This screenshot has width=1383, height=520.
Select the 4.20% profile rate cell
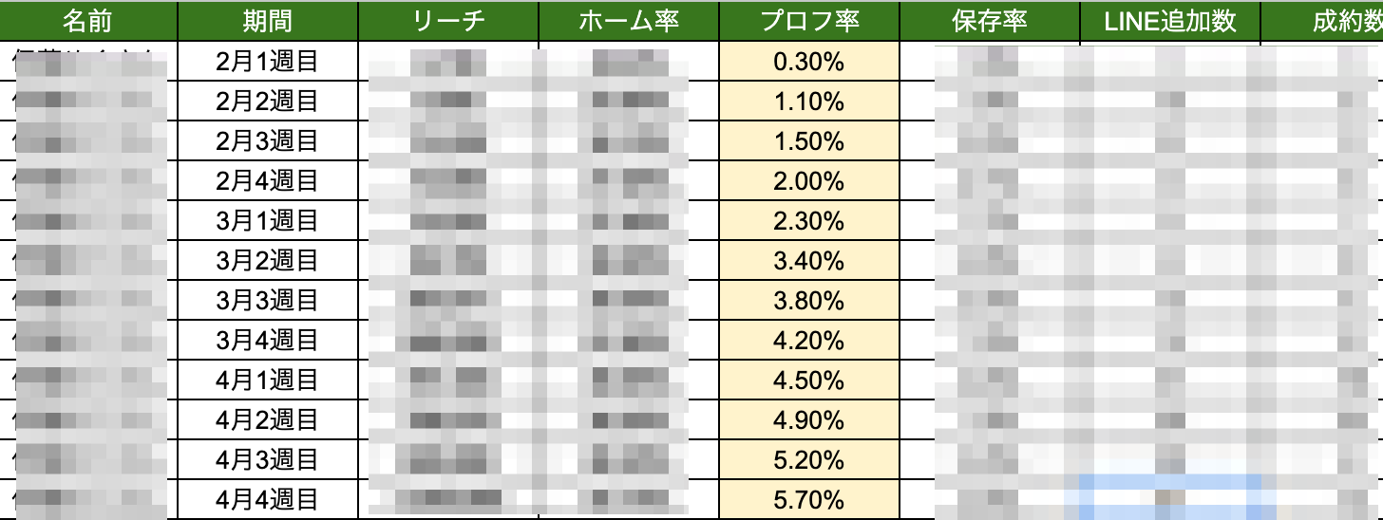tap(809, 341)
